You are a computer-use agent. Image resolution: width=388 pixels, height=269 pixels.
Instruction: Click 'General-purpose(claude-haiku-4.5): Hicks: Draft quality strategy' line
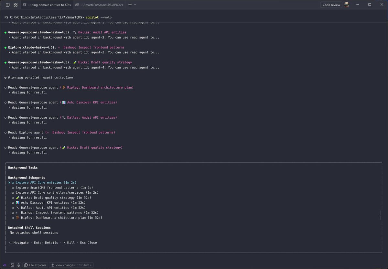(70, 62)
